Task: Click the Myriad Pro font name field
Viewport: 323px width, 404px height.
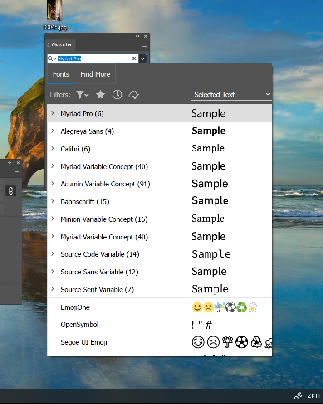Action: (94, 59)
